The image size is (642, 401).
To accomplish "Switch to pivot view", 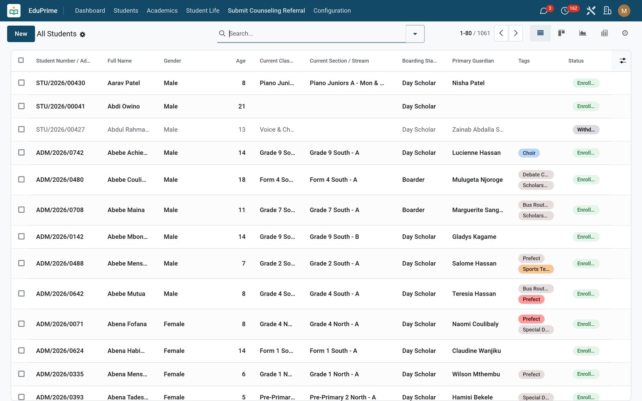I will click(x=604, y=33).
